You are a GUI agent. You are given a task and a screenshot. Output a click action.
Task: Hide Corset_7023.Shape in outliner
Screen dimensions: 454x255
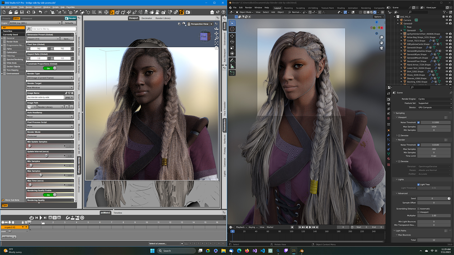click(x=447, y=40)
